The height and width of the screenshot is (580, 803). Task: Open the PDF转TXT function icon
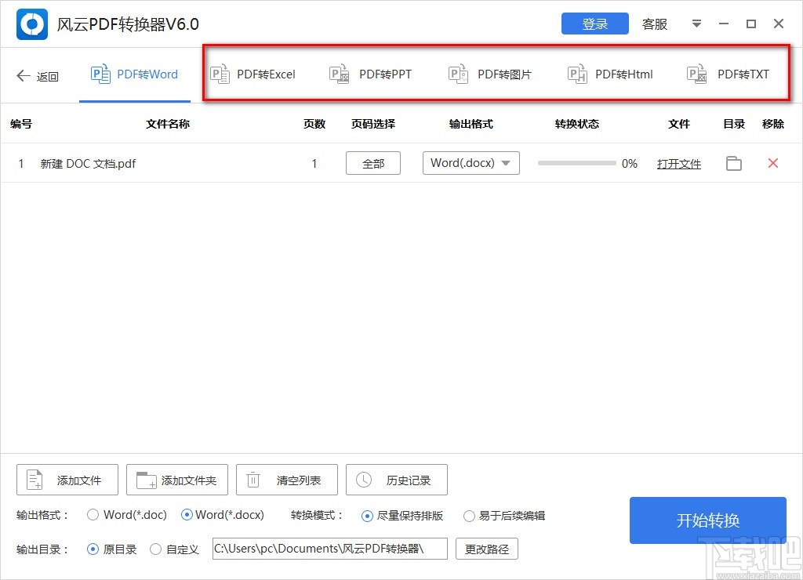tap(696, 74)
